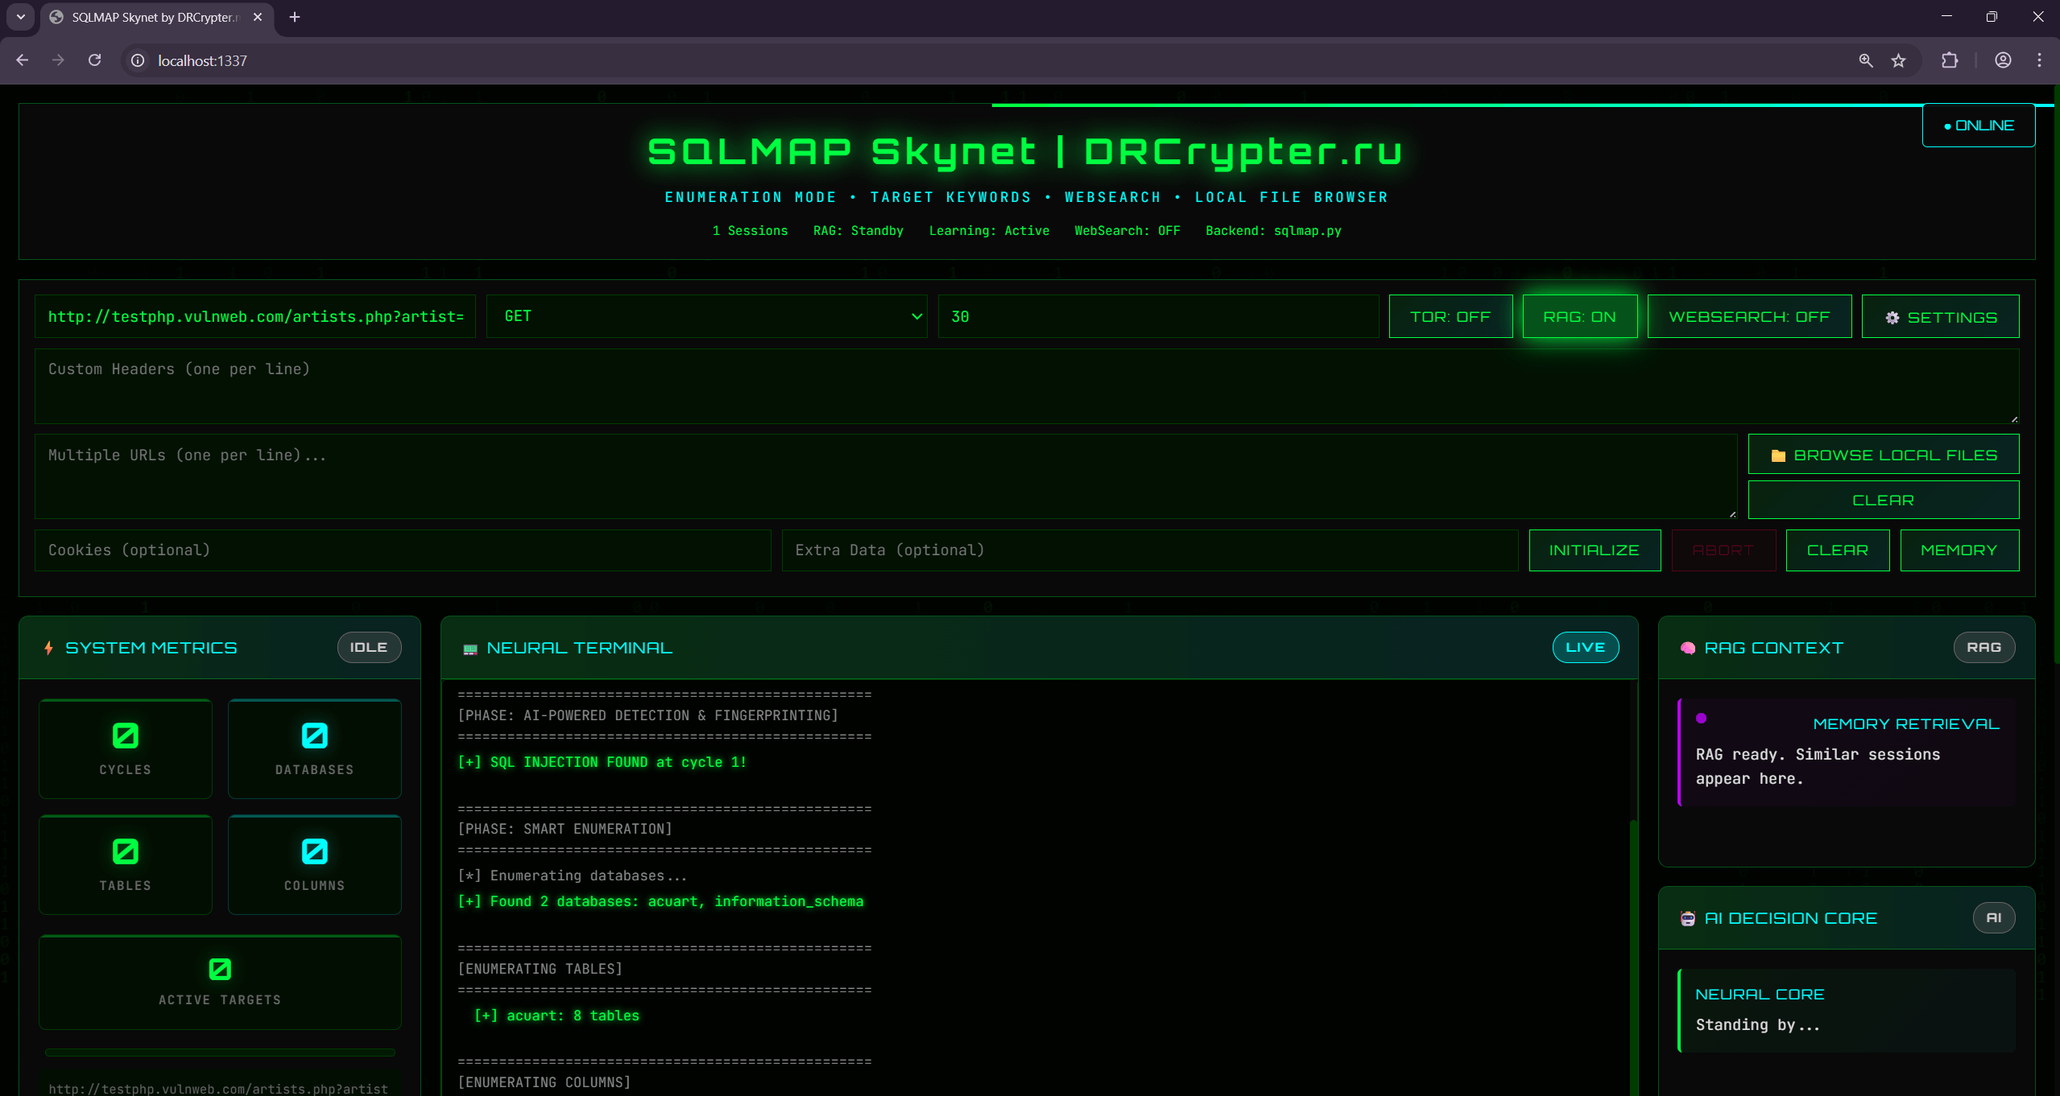Click the Browse Local Files folder icon
Viewport: 2060px width, 1096px height.
pos(1780,454)
